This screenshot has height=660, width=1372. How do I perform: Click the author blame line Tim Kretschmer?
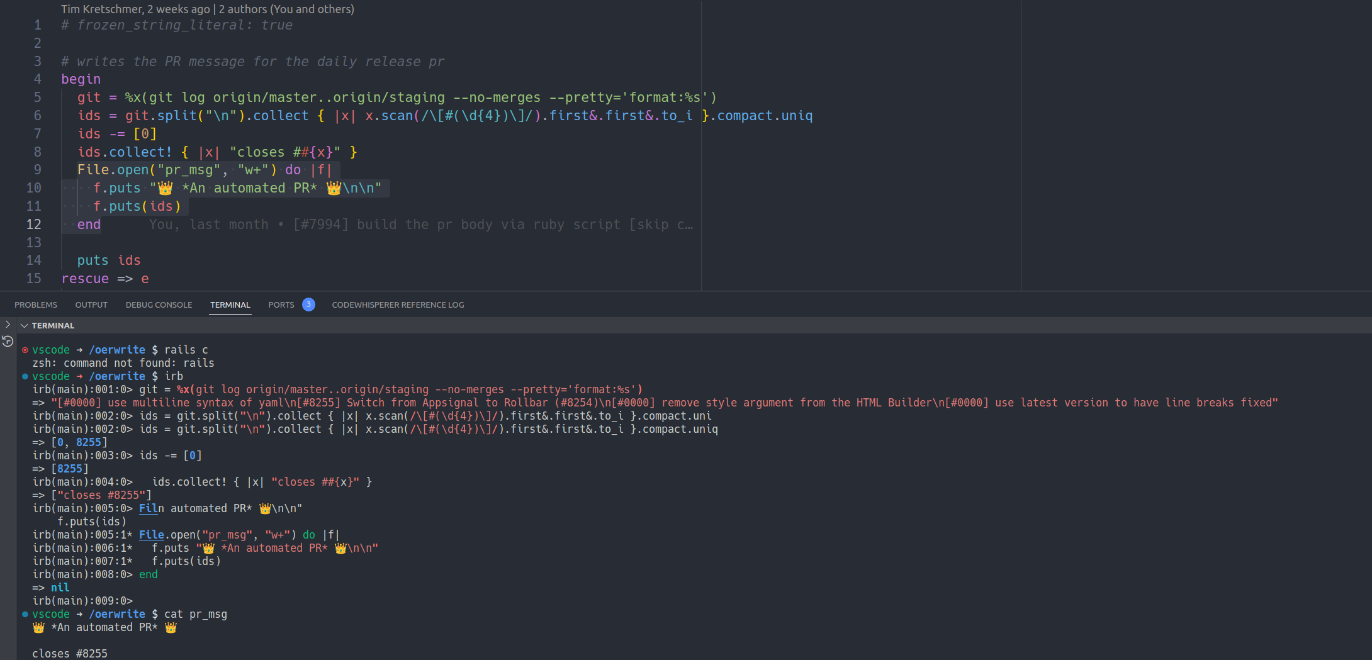pos(208,9)
